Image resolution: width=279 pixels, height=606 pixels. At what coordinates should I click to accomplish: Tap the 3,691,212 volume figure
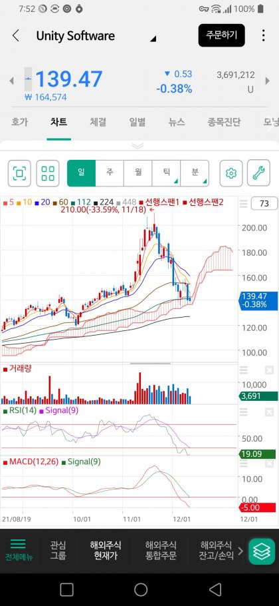tap(235, 75)
